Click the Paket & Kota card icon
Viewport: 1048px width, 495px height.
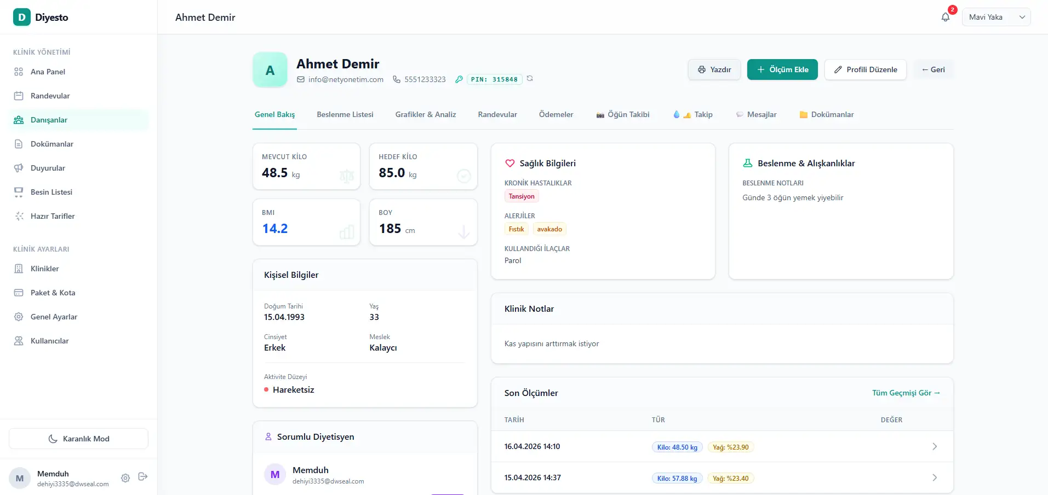click(x=19, y=293)
